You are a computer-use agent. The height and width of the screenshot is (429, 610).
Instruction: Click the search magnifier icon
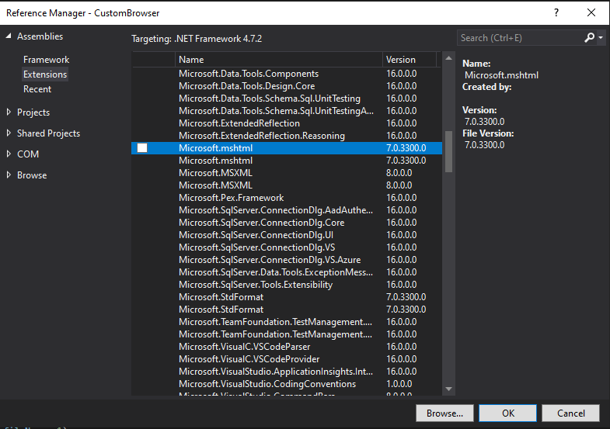coord(590,37)
